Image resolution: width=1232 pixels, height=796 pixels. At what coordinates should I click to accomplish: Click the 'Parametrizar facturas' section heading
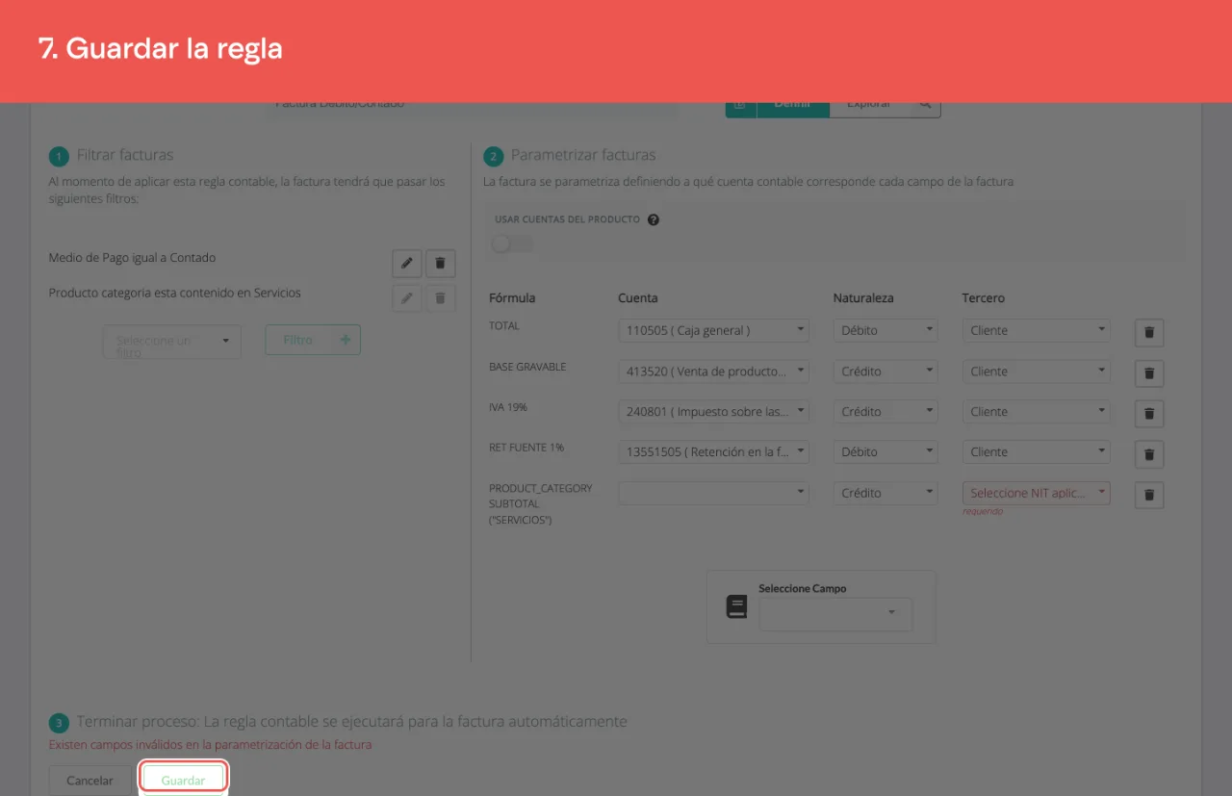coord(583,155)
